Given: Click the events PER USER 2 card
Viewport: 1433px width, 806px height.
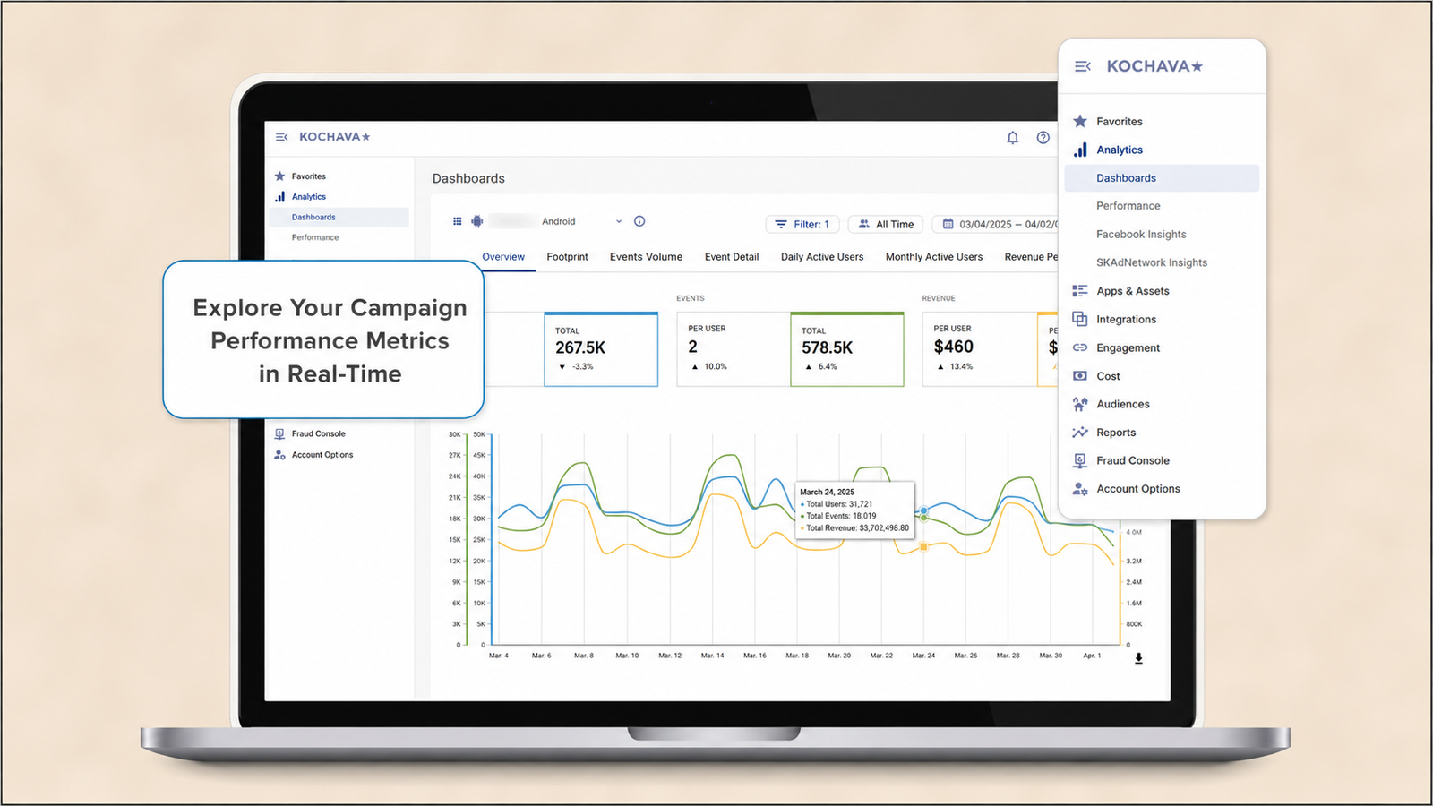Looking at the screenshot, I should 734,349.
